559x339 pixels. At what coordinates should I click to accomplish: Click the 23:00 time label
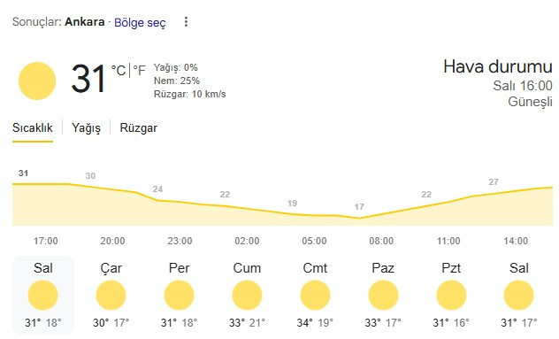(x=180, y=241)
